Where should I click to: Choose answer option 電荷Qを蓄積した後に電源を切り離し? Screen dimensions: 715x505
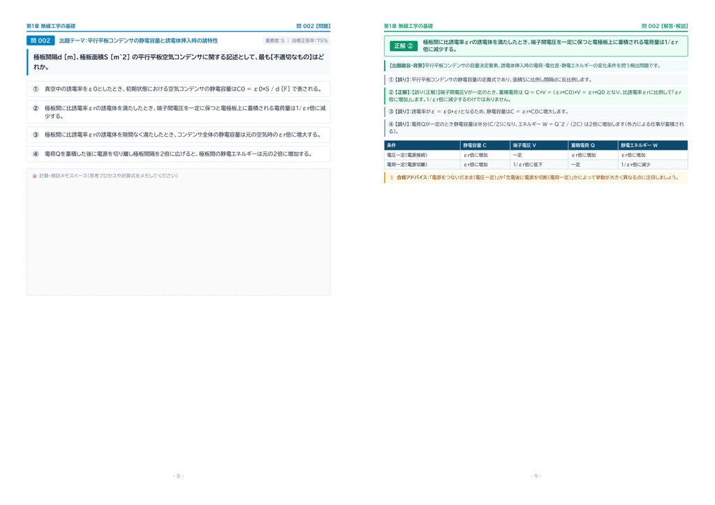(179, 154)
